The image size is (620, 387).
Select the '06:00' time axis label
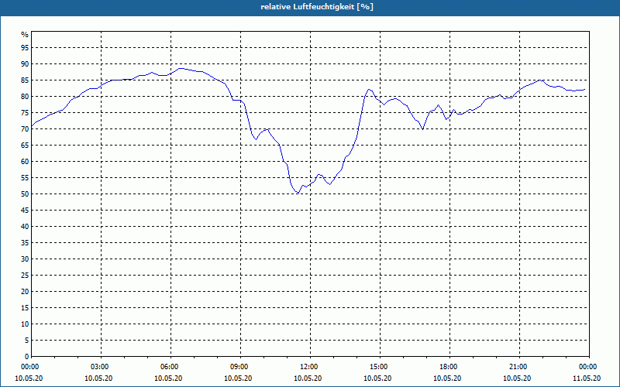170,367
